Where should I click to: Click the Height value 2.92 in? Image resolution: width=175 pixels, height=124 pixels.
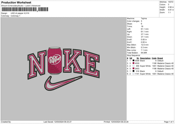pos(171,7)
